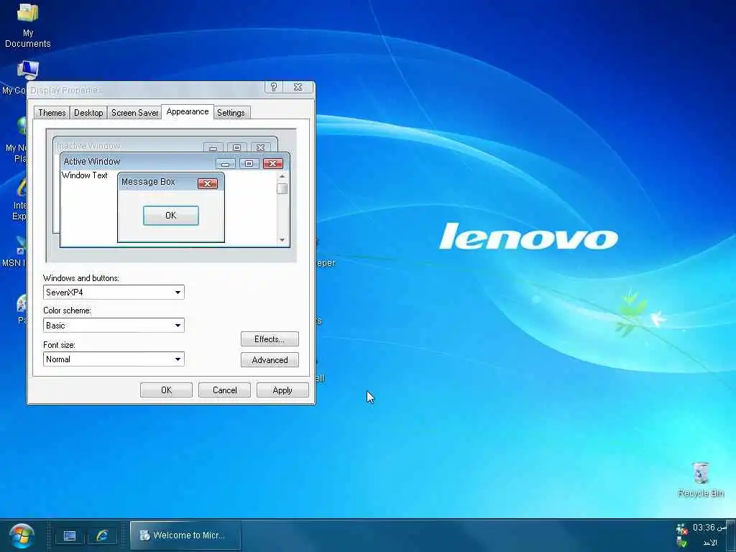Open the Welcome to Micr... taskbar window
This screenshot has height=552, width=736.
(185, 535)
